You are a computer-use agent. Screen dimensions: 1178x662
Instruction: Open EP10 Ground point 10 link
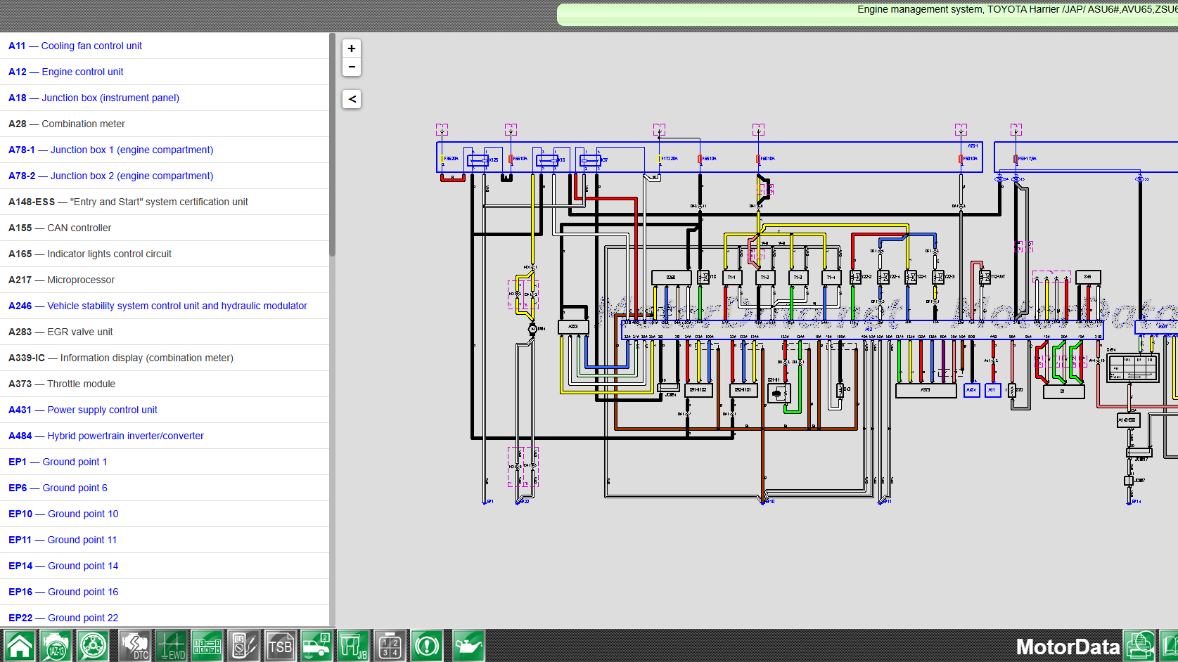point(63,514)
